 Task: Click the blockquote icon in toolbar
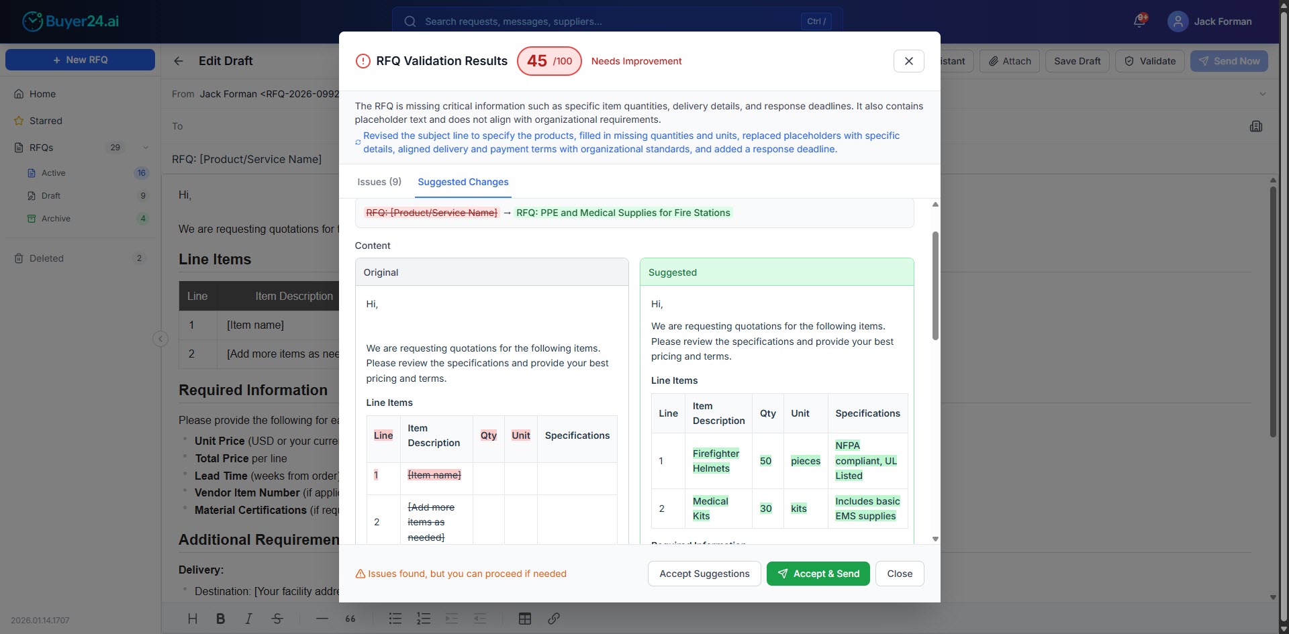(x=350, y=619)
